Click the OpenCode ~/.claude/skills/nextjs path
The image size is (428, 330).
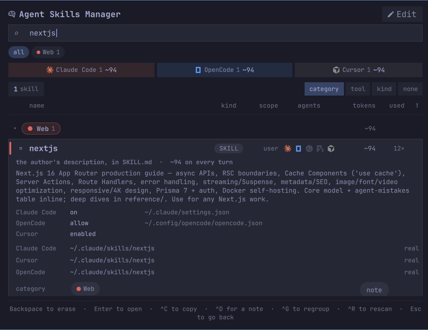click(112, 272)
